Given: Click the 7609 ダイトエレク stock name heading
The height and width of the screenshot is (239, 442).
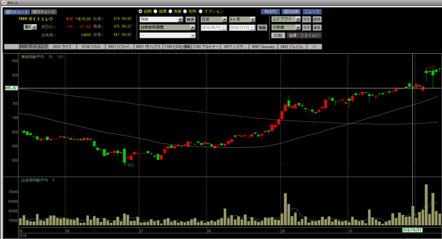Looking at the screenshot, I should pyautogui.click(x=35, y=19).
